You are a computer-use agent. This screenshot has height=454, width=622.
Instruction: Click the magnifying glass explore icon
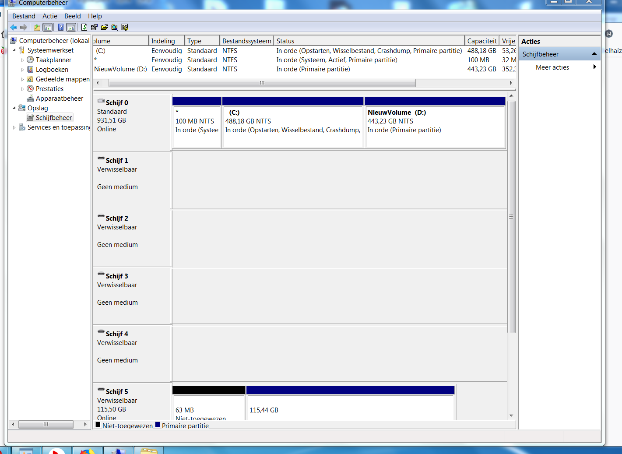[114, 27]
